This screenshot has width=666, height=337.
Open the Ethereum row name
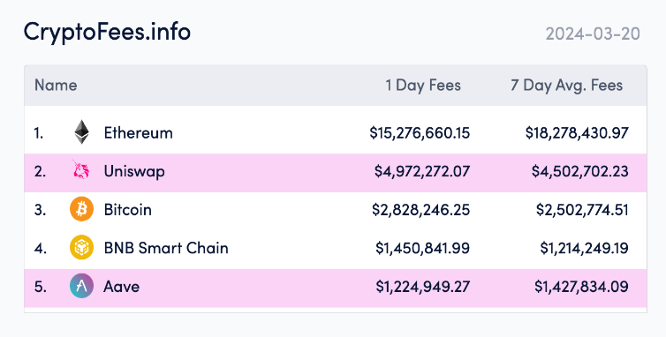coord(139,133)
